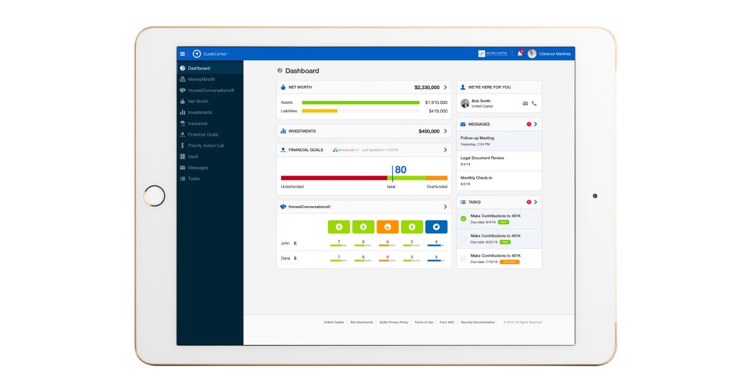Select the blue HonestConversations card tile
The width and height of the screenshot is (748, 391).
pos(436,227)
